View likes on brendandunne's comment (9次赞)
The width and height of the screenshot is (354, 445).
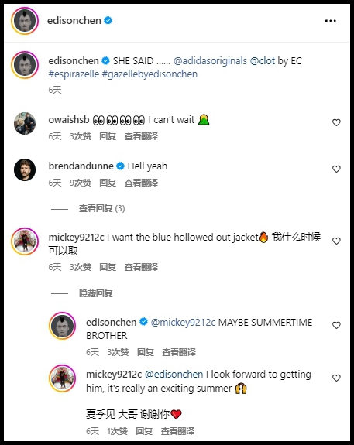coord(81,183)
